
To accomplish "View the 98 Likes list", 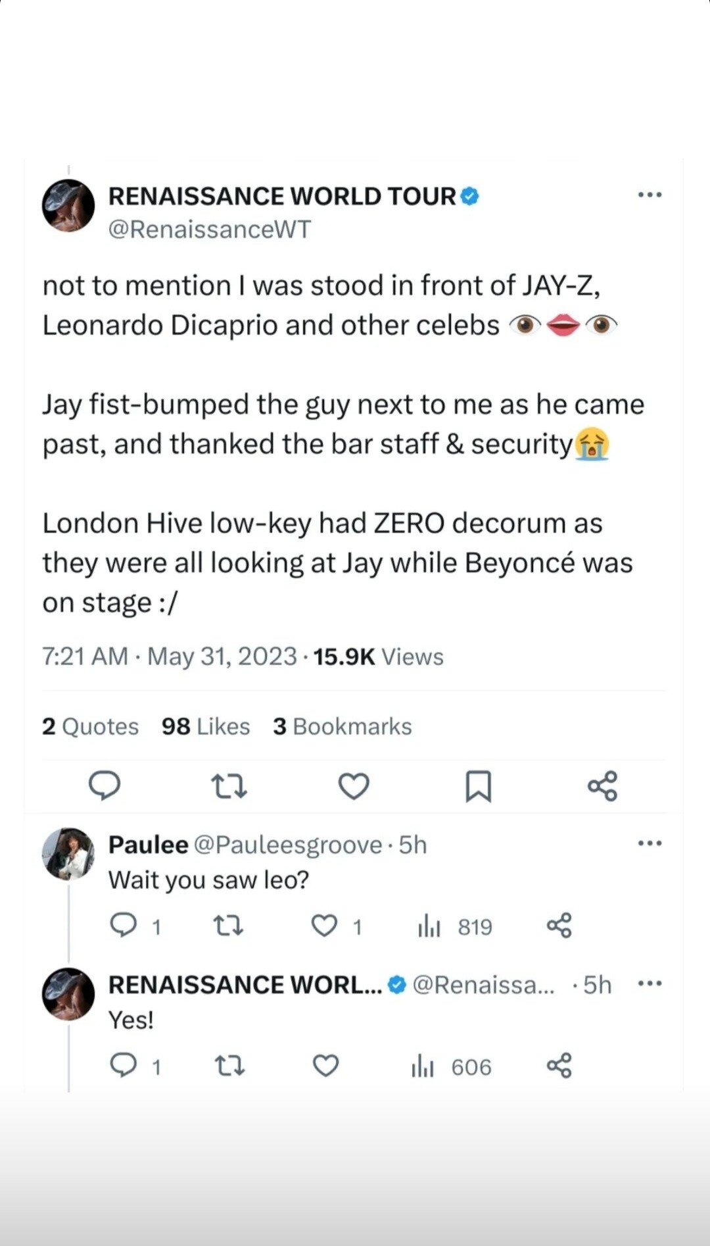I will (x=206, y=726).
